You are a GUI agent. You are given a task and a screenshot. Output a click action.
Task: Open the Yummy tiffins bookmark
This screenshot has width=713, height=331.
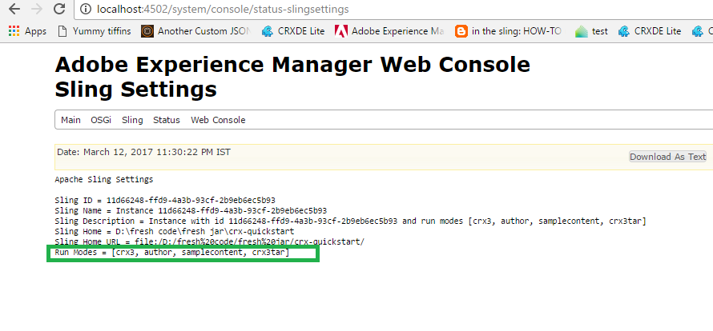[x=95, y=31]
